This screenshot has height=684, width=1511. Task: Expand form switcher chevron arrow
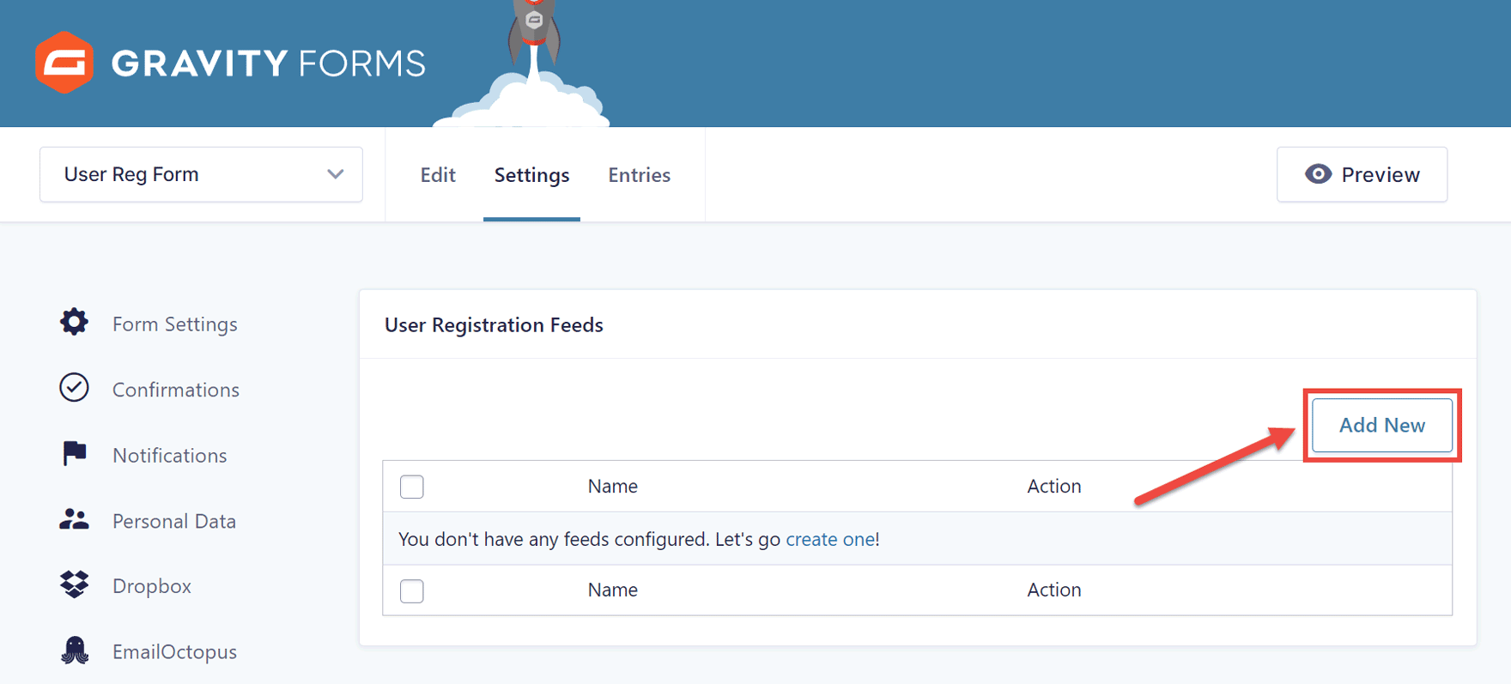pyautogui.click(x=336, y=174)
